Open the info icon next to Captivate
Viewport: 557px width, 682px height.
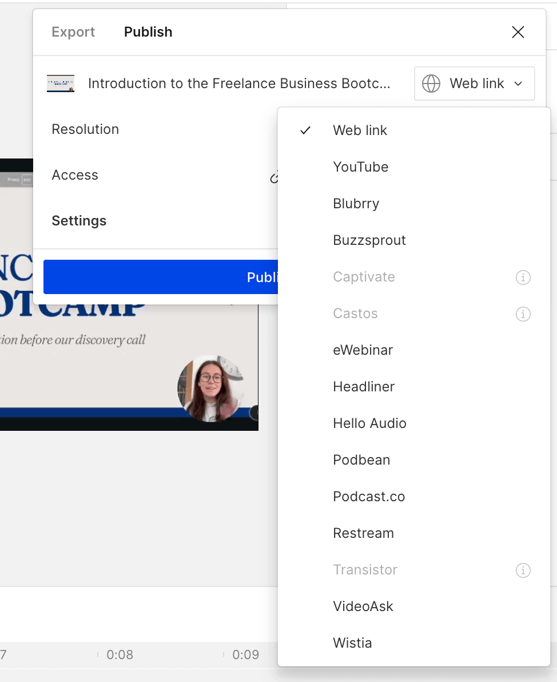(x=523, y=277)
